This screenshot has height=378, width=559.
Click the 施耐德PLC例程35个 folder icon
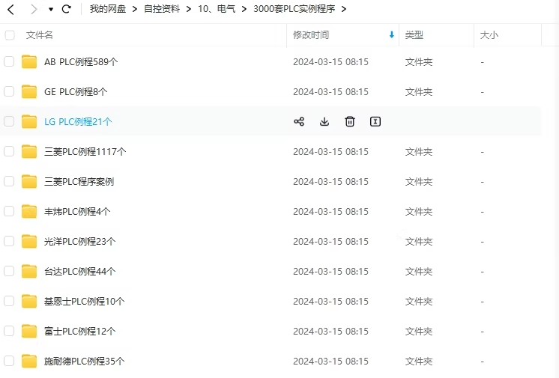pyautogui.click(x=29, y=361)
